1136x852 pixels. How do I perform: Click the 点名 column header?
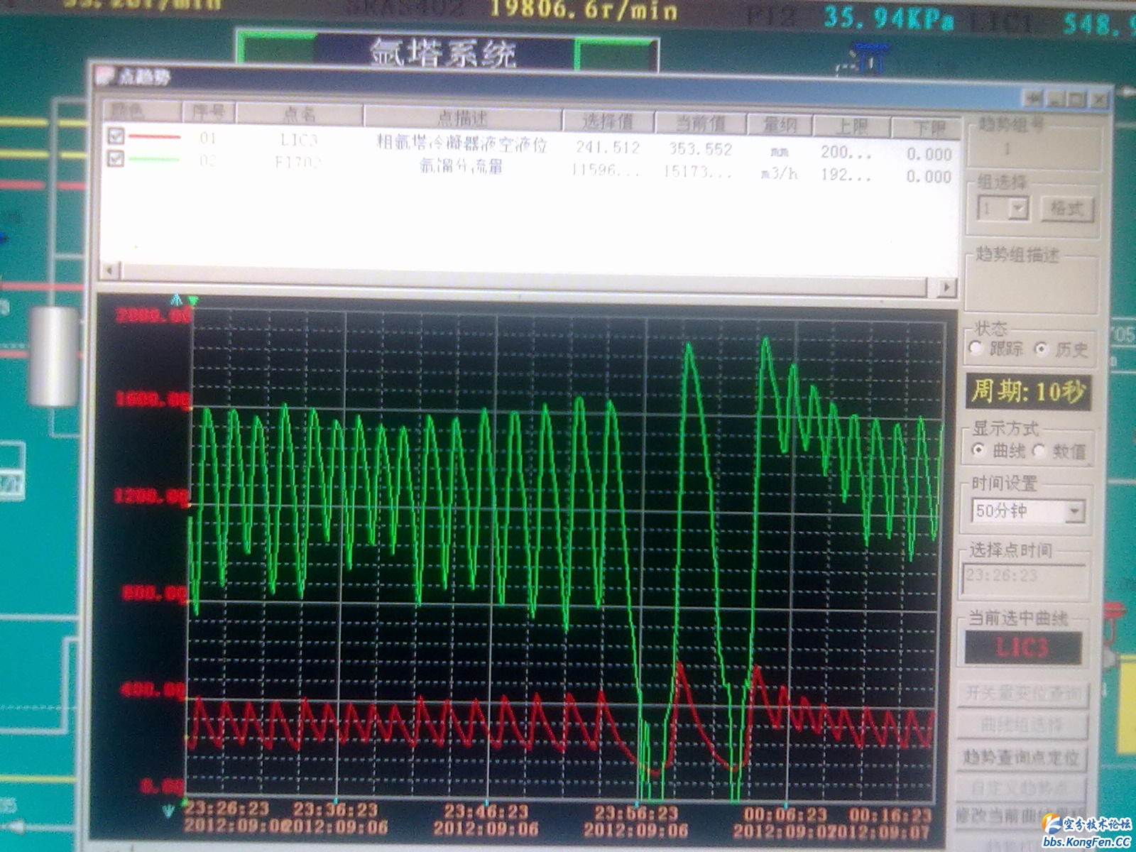tap(300, 114)
